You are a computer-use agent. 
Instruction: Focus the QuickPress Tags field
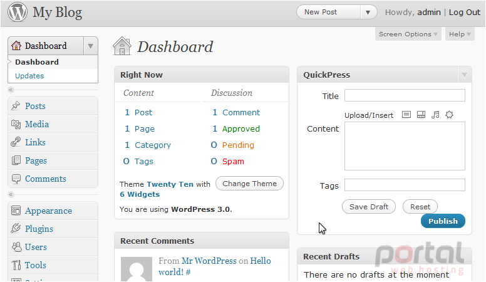(x=405, y=185)
